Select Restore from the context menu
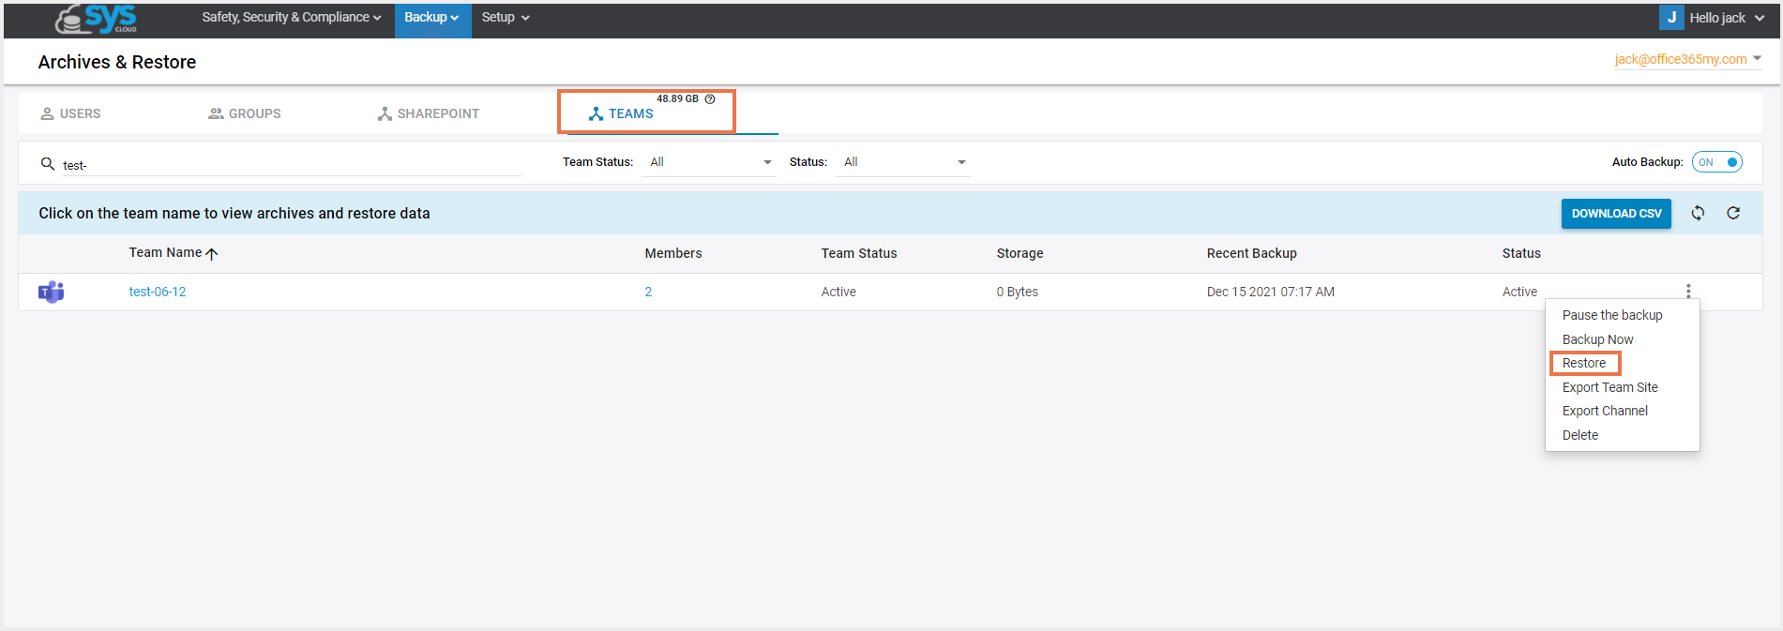 [1584, 363]
